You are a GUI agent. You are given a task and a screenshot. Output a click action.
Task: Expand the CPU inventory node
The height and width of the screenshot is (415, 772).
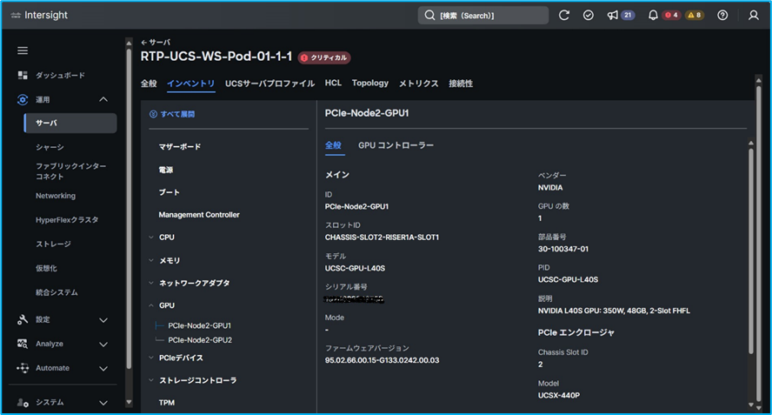coord(150,237)
